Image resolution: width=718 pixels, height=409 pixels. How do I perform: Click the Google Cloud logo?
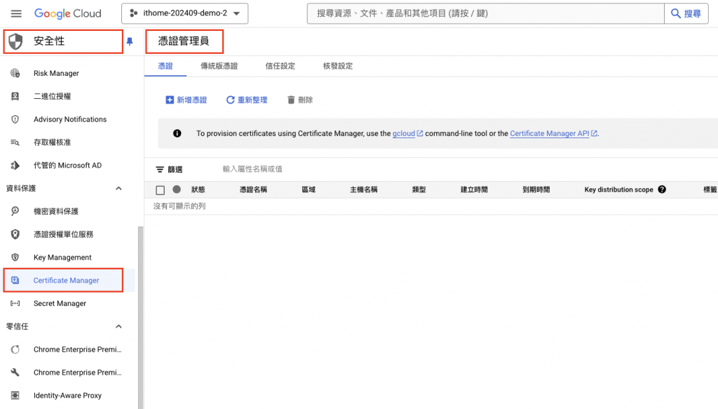68,13
